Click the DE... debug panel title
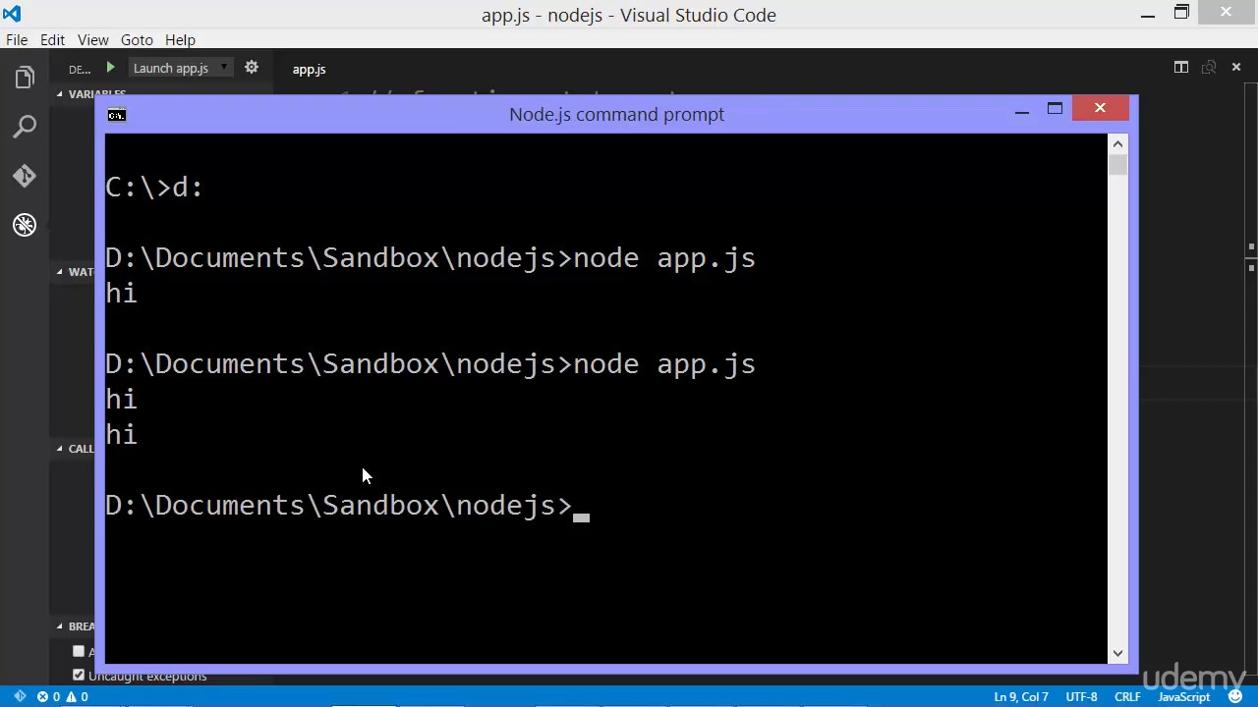The image size is (1258, 707). [80, 69]
